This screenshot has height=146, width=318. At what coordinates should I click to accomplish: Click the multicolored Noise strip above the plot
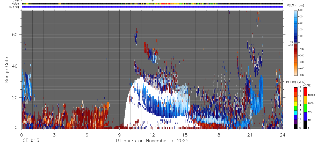[152, 4]
